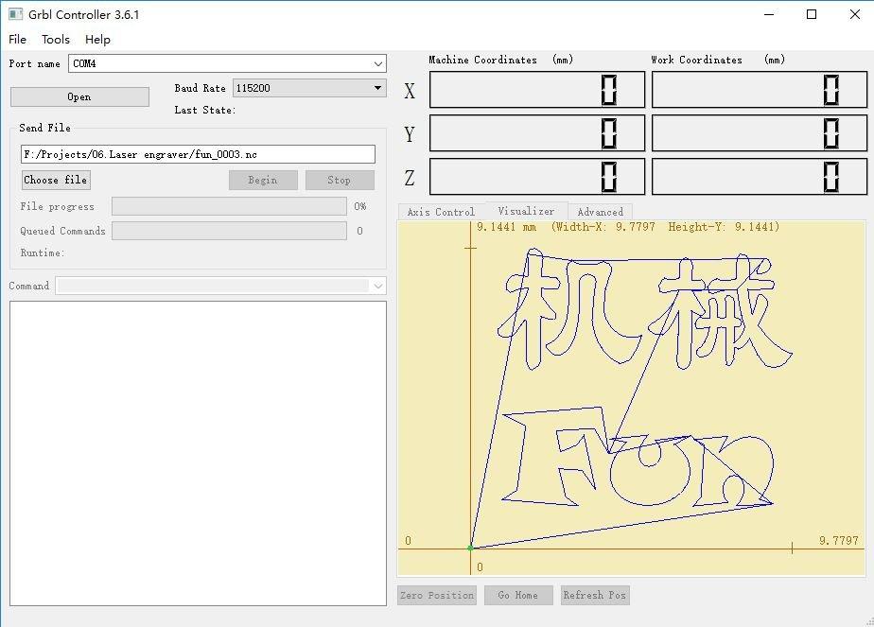The image size is (874, 627).
Task: Click the file path input field
Action: coord(198,154)
